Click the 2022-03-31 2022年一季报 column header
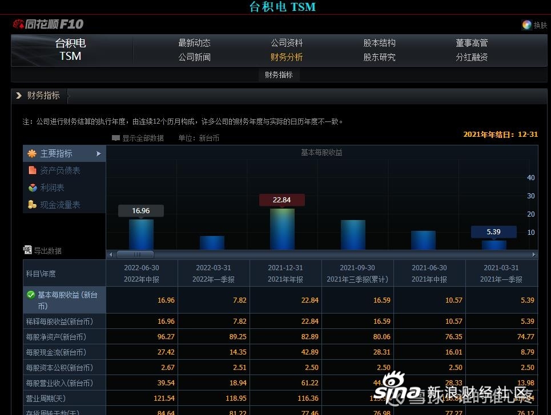Image resolution: width=551 pixels, height=415 pixels. tap(214, 273)
